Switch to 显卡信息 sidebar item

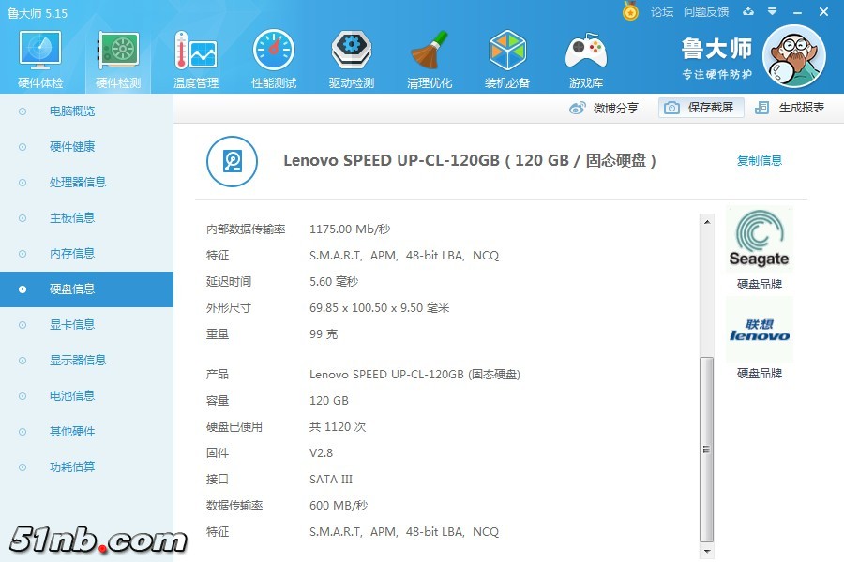point(72,325)
